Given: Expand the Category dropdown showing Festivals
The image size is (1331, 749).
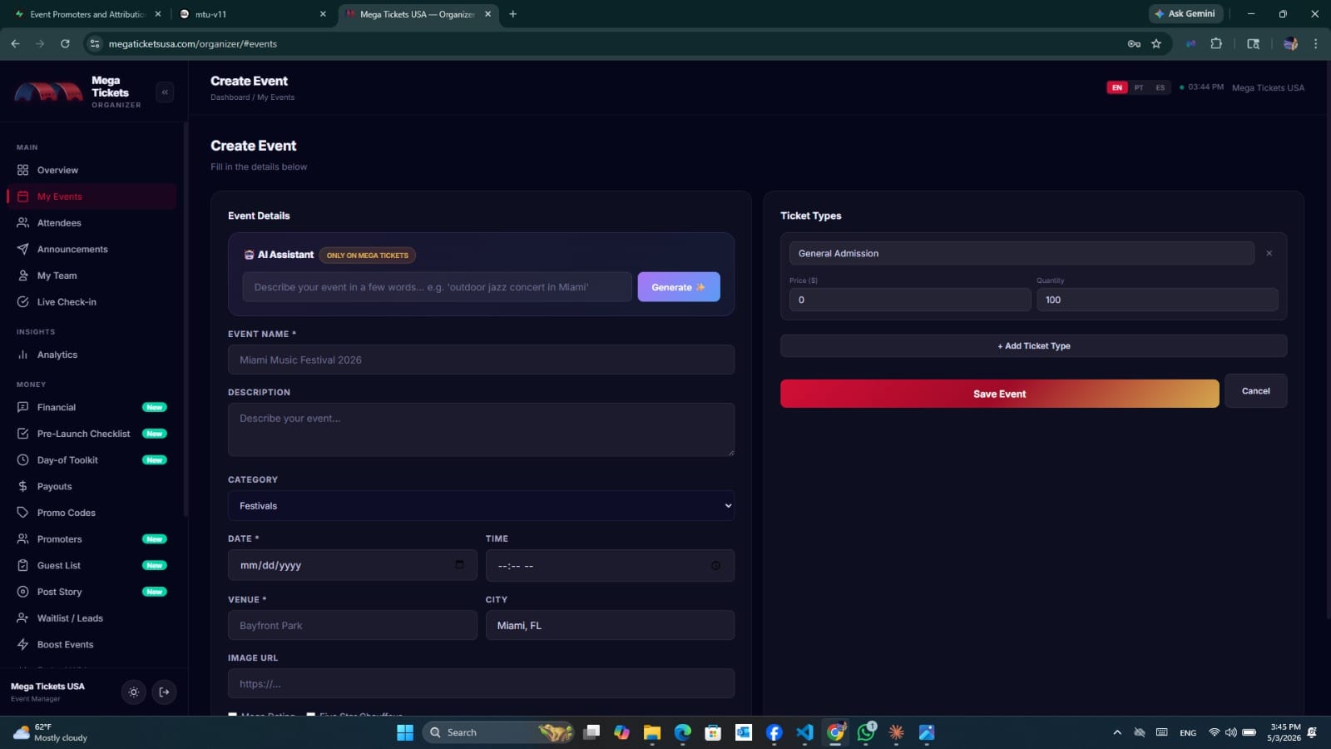Looking at the screenshot, I should (x=481, y=506).
